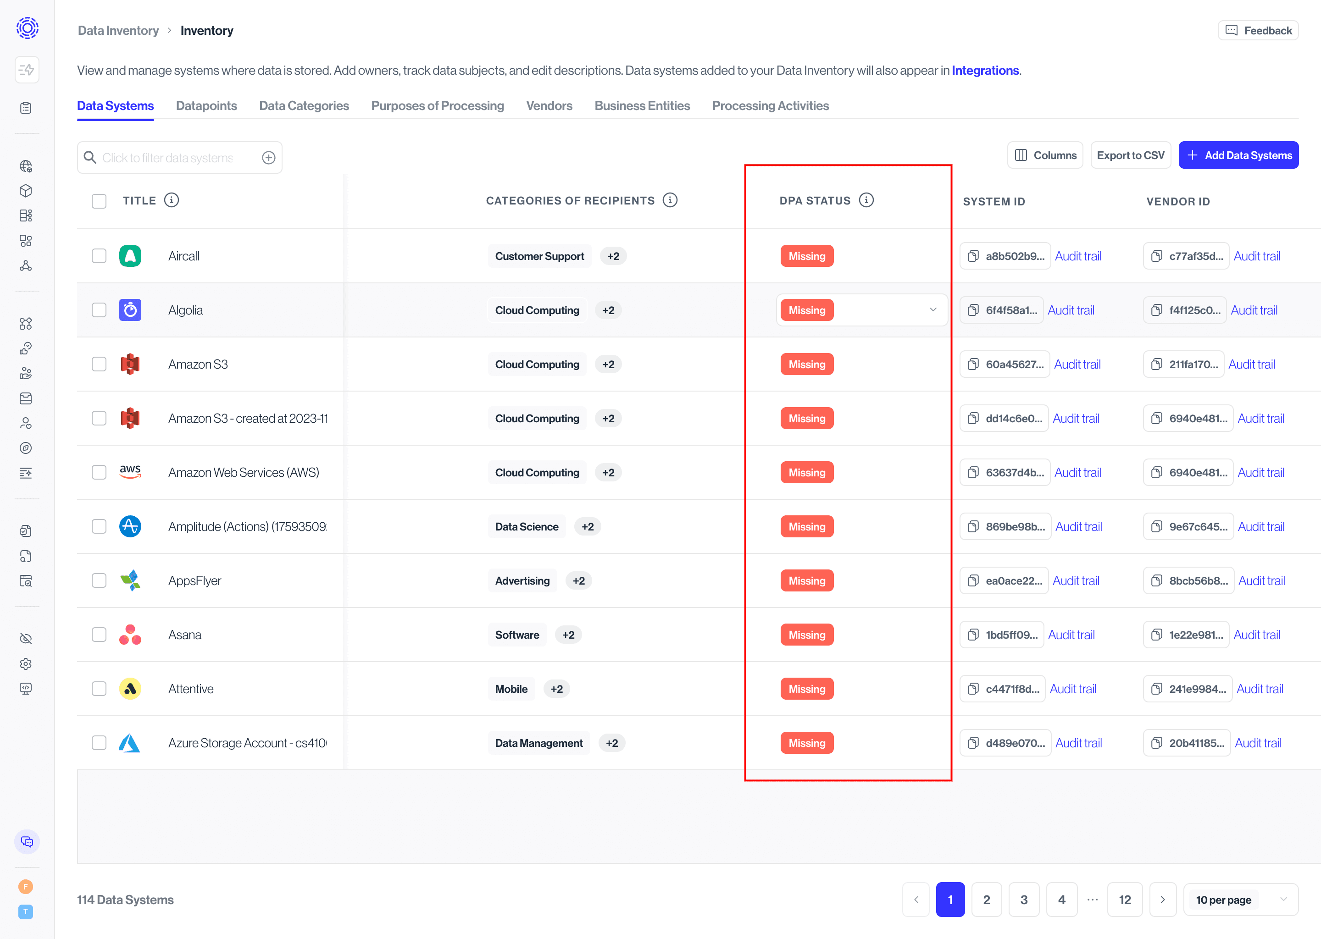Check the Aircall row checkbox

99,256
